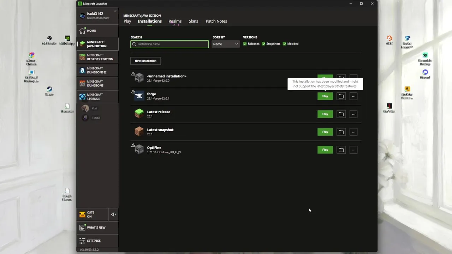
Task: Open launcher Settings
Action: [x=97, y=241]
